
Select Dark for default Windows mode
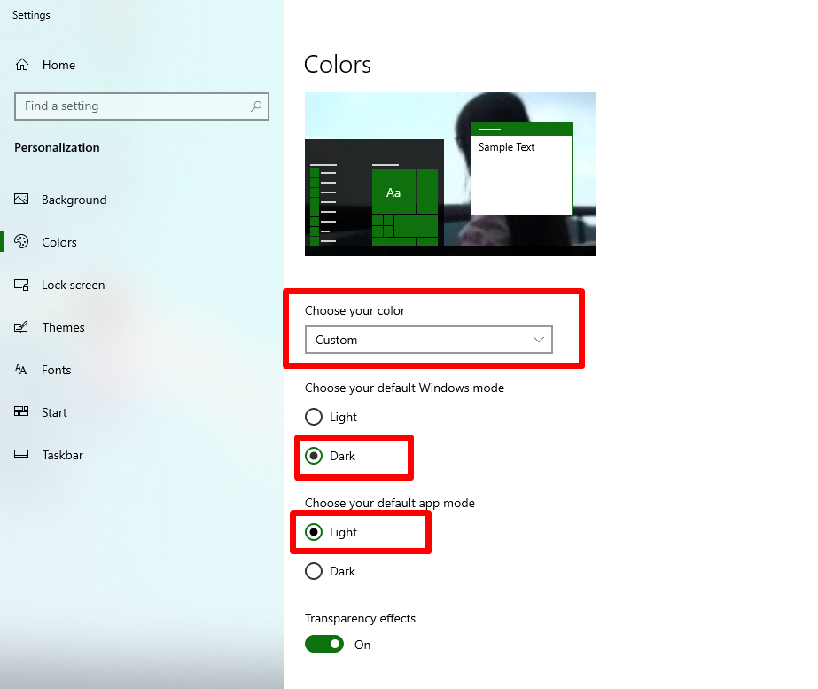(314, 456)
